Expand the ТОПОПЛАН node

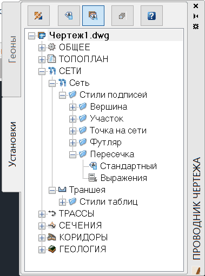pyautogui.click(x=42, y=60)
